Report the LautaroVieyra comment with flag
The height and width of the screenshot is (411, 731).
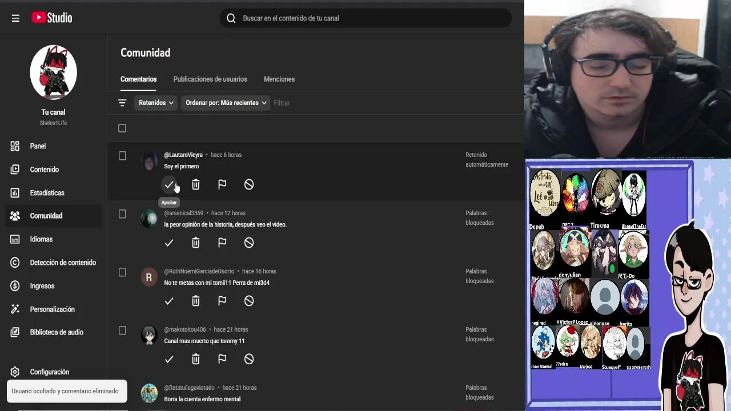click(222, 184)
